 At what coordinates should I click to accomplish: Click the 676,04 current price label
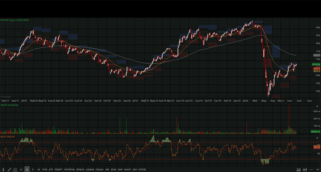(316, 64)
